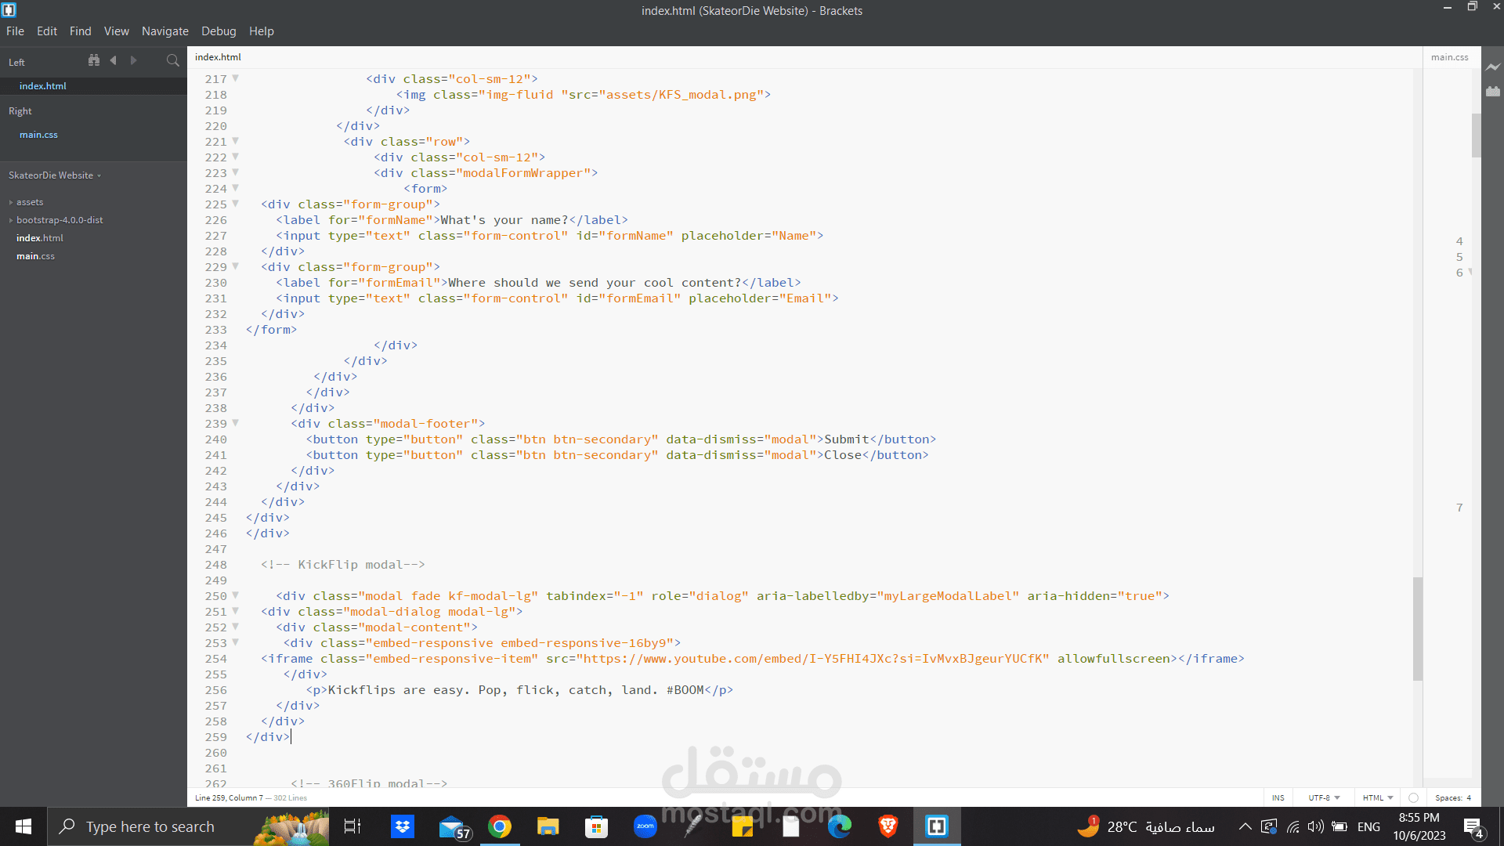Open the Extension Manager brick icon

1493,92
